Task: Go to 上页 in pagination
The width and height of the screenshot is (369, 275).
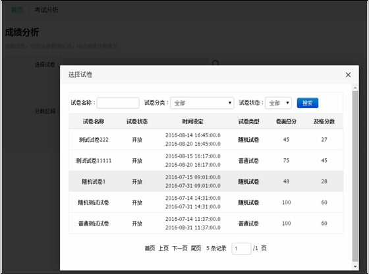Action: tap(163, 249)
